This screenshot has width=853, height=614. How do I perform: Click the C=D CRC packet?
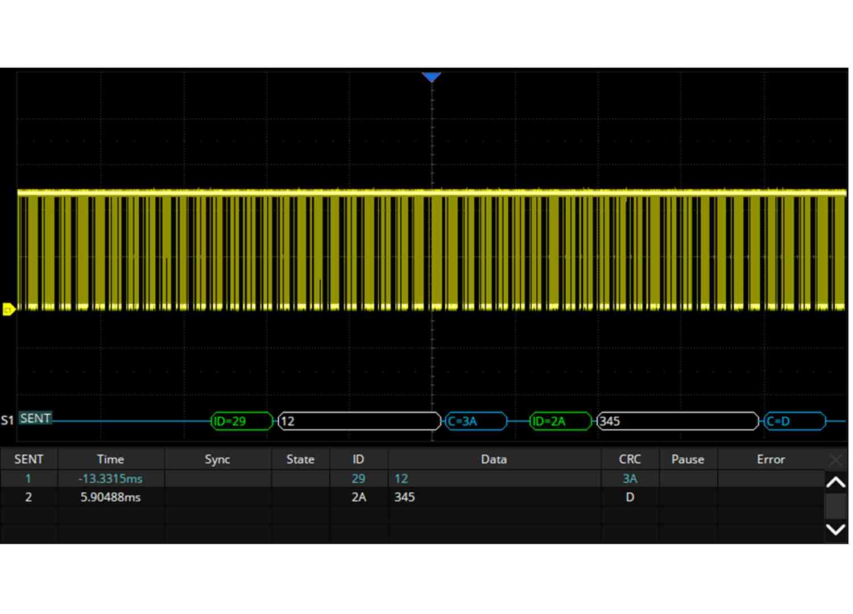(794, 421)
